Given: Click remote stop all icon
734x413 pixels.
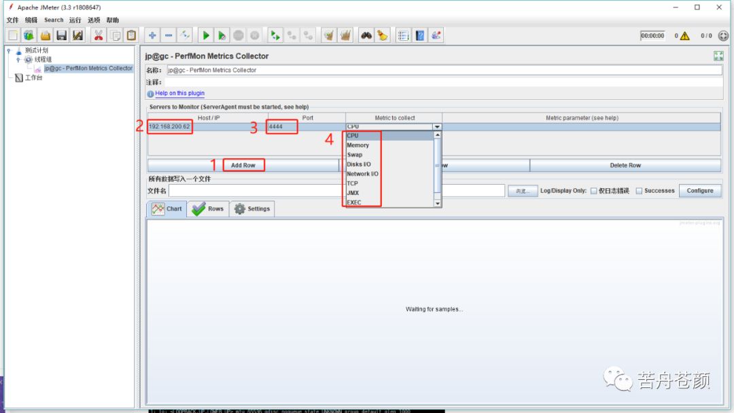Looking at the screenshot, I should coord(292,35).
